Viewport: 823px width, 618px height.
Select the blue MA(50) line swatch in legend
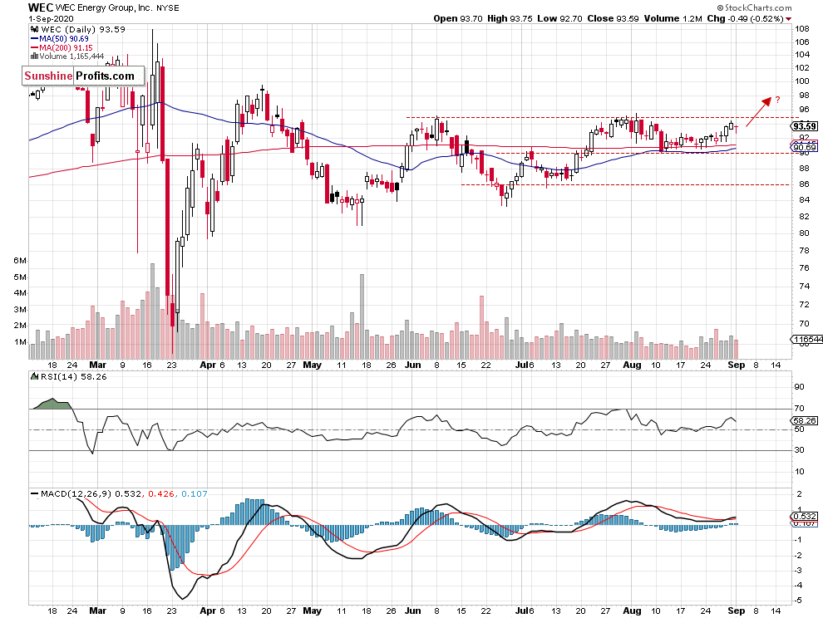pyautogui.click(x=35, y=38)
